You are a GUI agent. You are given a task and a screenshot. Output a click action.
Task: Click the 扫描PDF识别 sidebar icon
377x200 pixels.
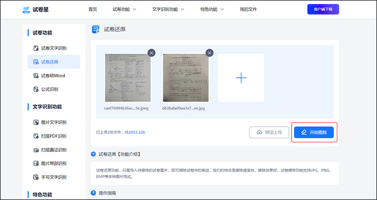pyautogui.click(x=36, y=136)
